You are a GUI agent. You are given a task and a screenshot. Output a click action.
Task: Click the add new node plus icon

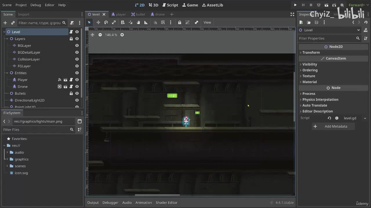[5, 23]
